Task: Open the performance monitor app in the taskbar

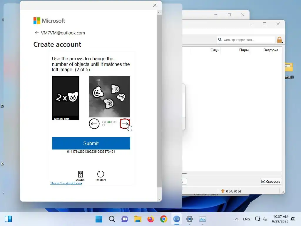Action: pyautogui.click(x=202, y=219)
